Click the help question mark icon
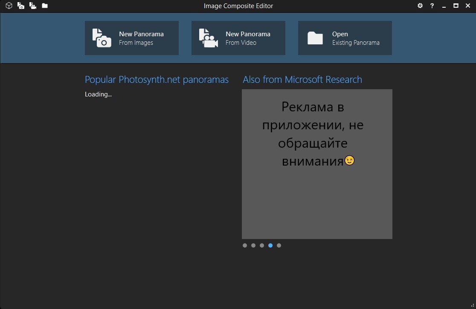 (432, 6)
